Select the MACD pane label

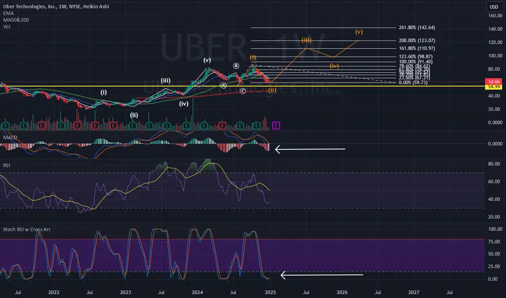click(x=10, y=137)
